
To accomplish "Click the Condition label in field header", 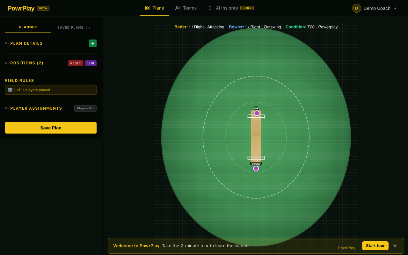I will coord(296,27).
